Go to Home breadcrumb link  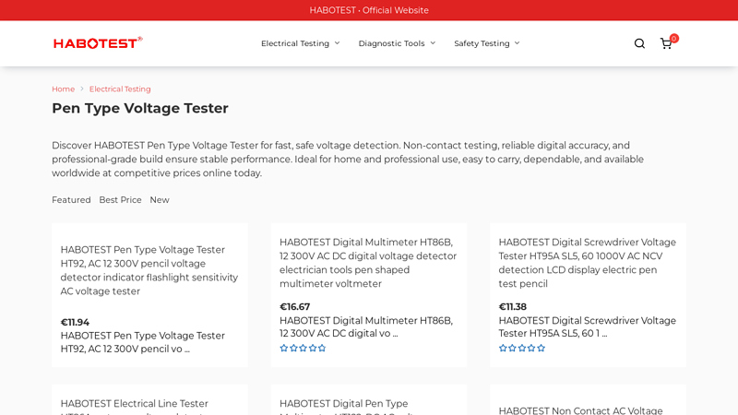[63, 89]
